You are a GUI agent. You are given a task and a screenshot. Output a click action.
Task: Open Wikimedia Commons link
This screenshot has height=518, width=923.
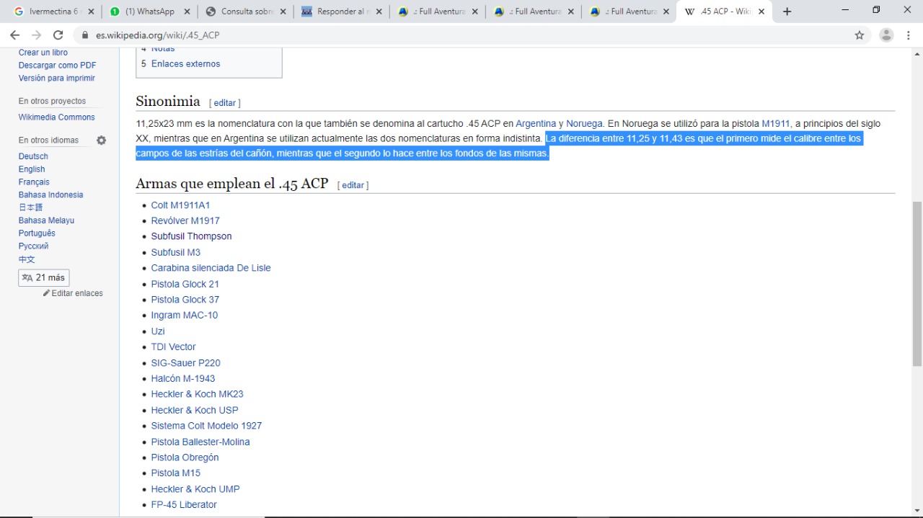point(57,117)
